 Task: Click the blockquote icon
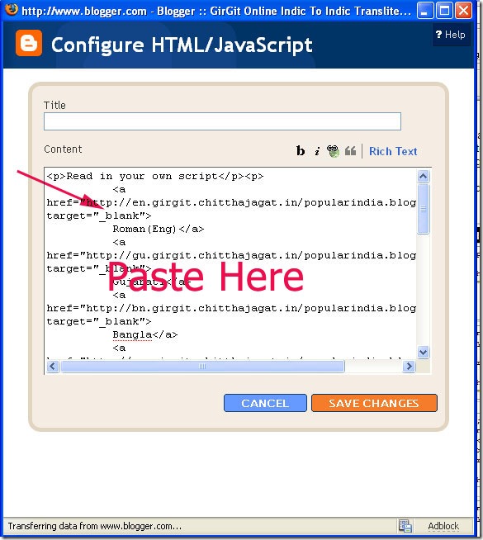click(350, 151)
